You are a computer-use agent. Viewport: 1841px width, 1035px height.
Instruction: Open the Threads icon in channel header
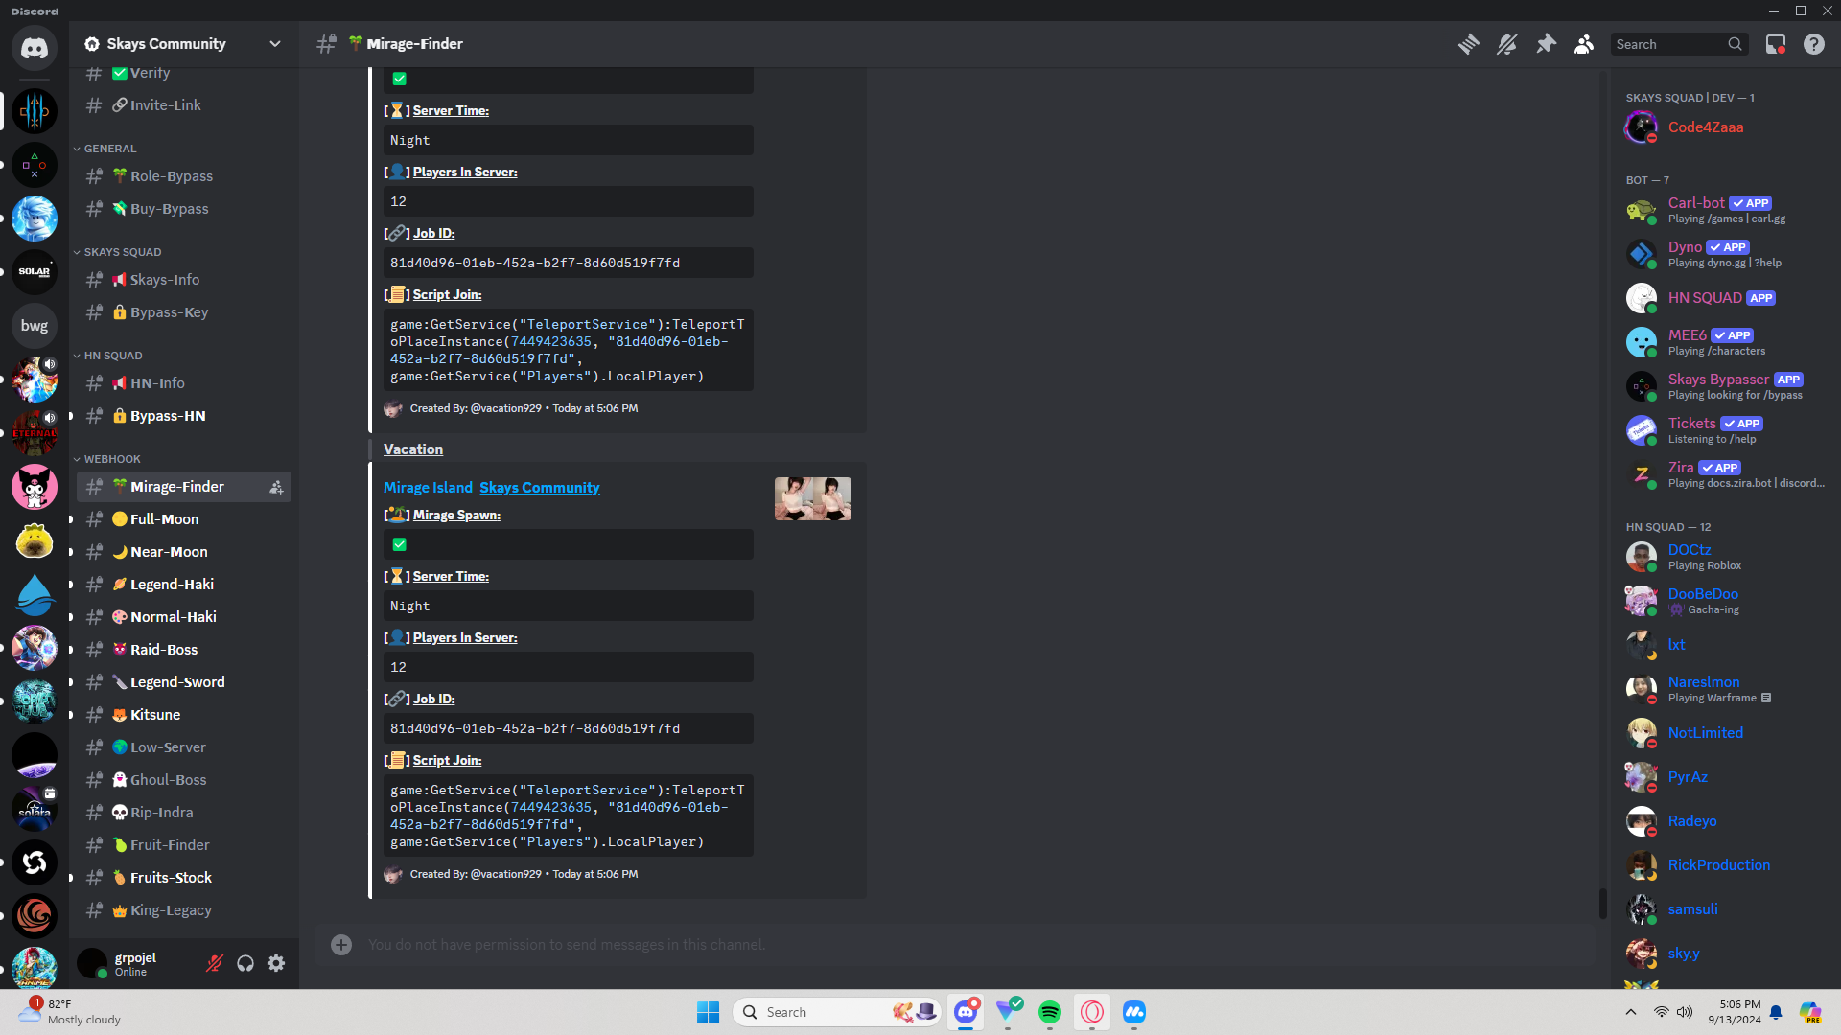[1468, 44]
